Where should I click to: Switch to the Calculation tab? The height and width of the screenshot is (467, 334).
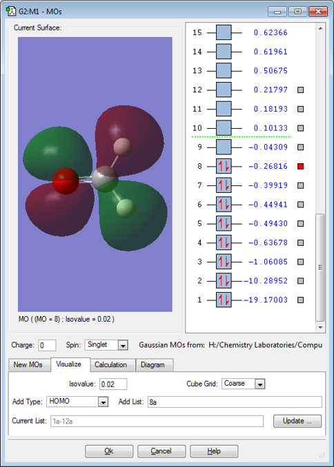[110, 365]
